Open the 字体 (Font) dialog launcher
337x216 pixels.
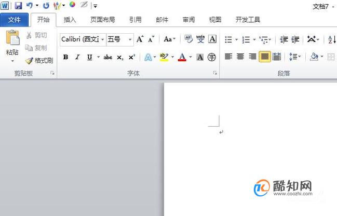tap(214, 73)
